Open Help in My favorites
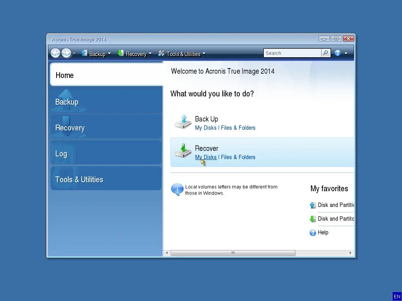The image size is (402, 301). click(323, 232)
